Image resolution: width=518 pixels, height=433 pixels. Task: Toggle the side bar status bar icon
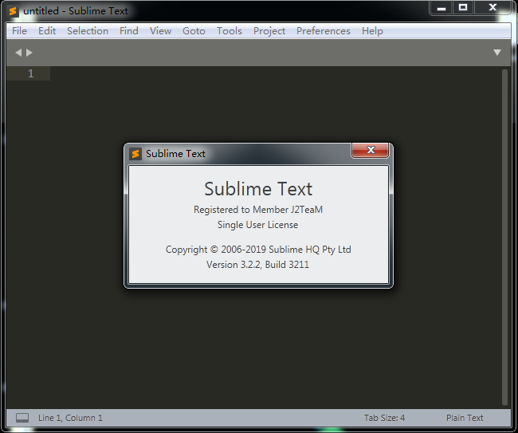point(22,418)
